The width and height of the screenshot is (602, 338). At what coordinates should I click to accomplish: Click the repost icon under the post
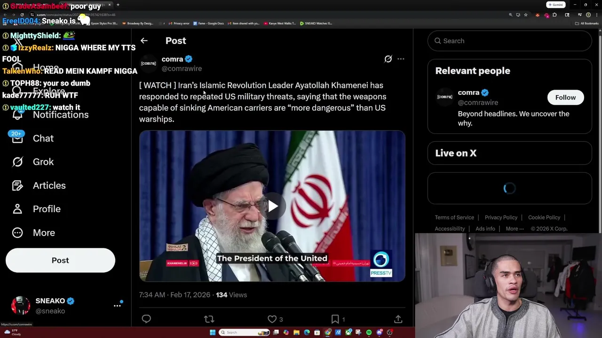click(209, 319)
